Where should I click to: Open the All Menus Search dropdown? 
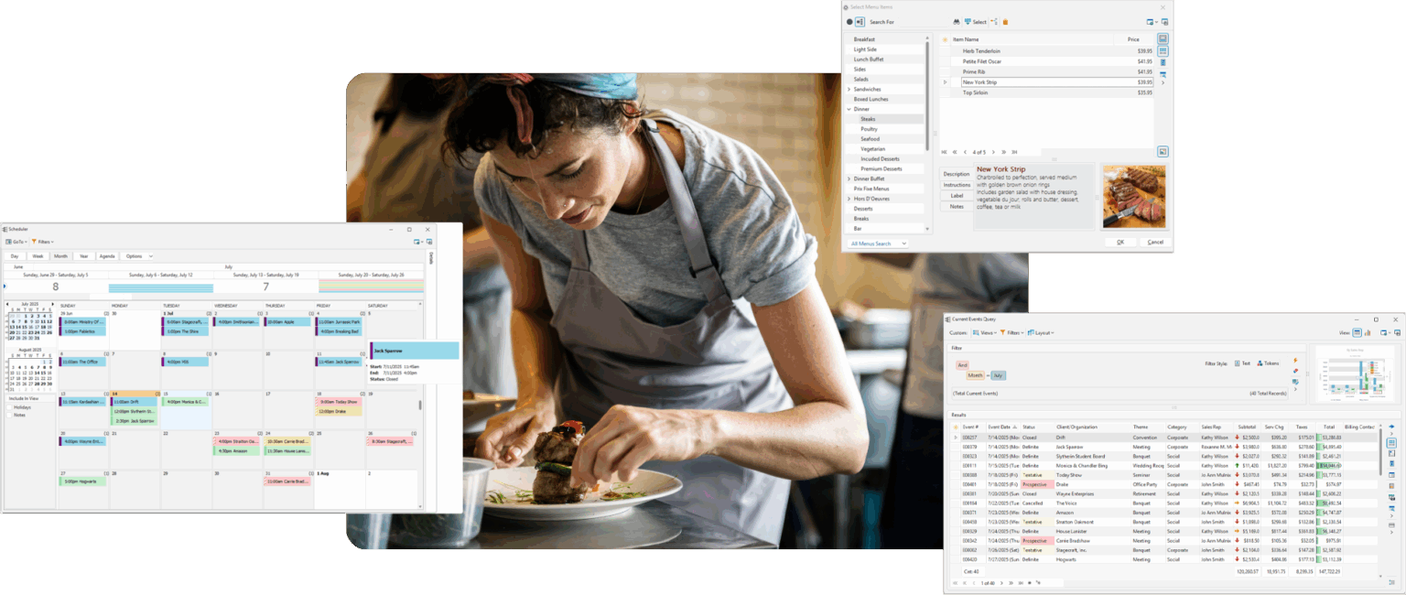pyautogui.click(x=878, y=243)
